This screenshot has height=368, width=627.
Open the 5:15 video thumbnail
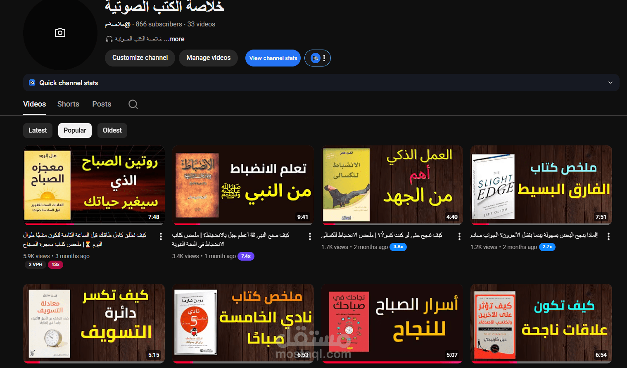tap(94, 323)
